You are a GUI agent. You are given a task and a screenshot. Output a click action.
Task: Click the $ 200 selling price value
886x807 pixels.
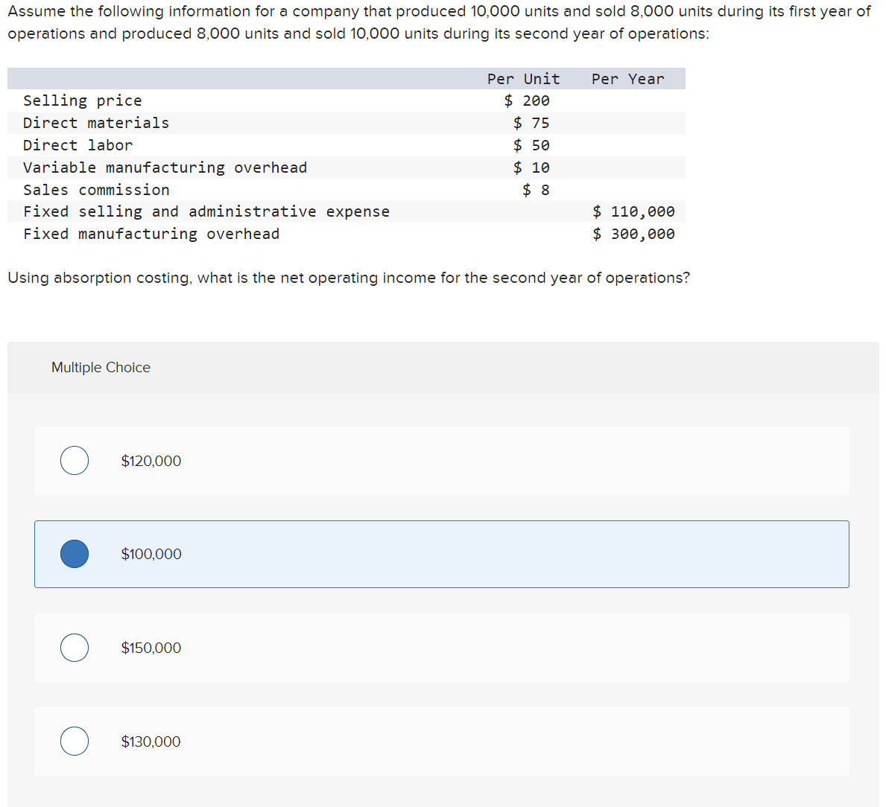pos(527,101)
